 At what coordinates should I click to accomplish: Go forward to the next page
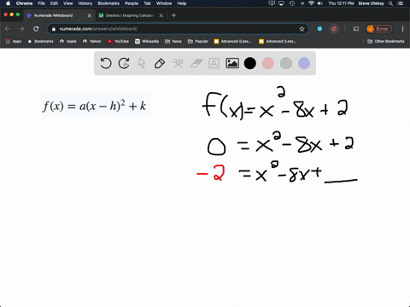click(21, 29)
